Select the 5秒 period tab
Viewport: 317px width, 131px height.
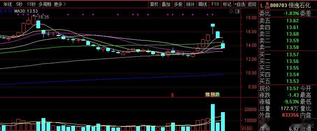20,4
